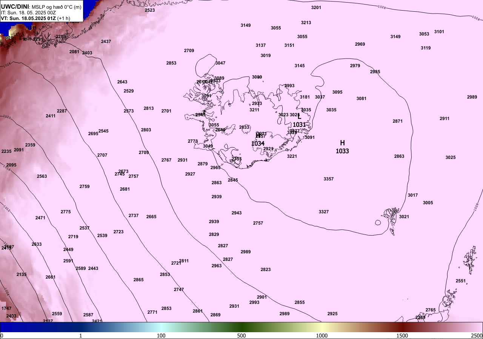
Task: Click the 3201 height value
Action: pyautogui.click(x=316, y=8)
